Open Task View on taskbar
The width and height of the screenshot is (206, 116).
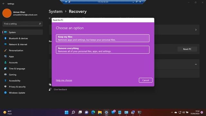tap(80, 112)
